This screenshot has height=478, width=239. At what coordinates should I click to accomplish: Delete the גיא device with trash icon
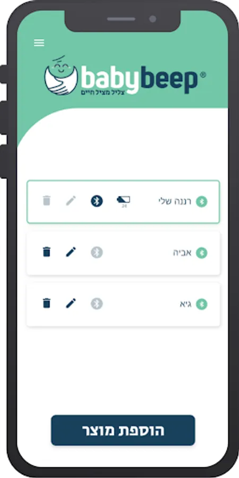pos(46,303)
